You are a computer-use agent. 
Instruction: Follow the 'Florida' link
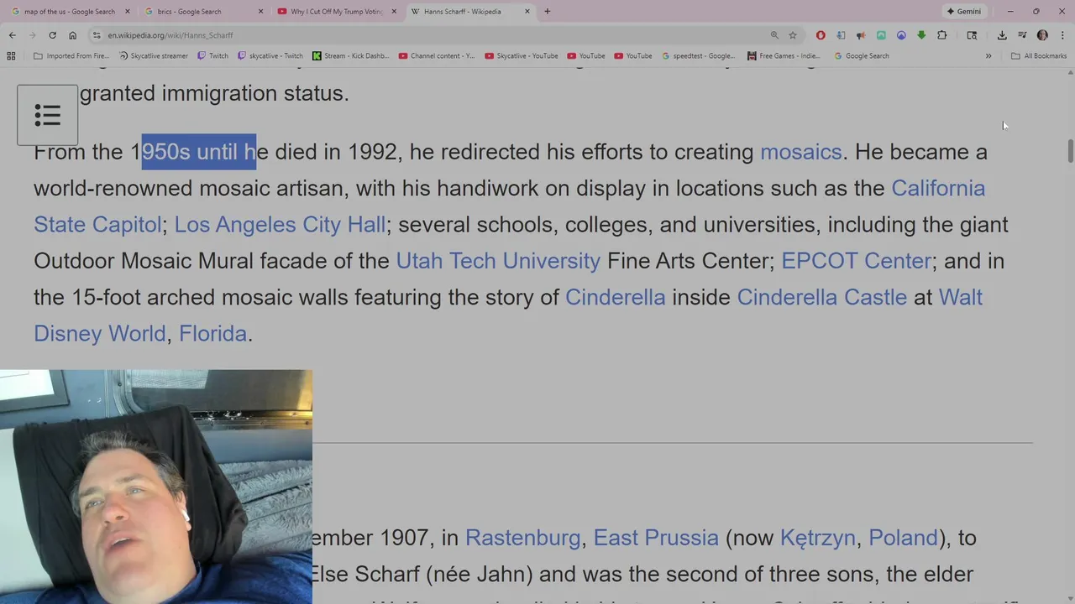point(212,334)
